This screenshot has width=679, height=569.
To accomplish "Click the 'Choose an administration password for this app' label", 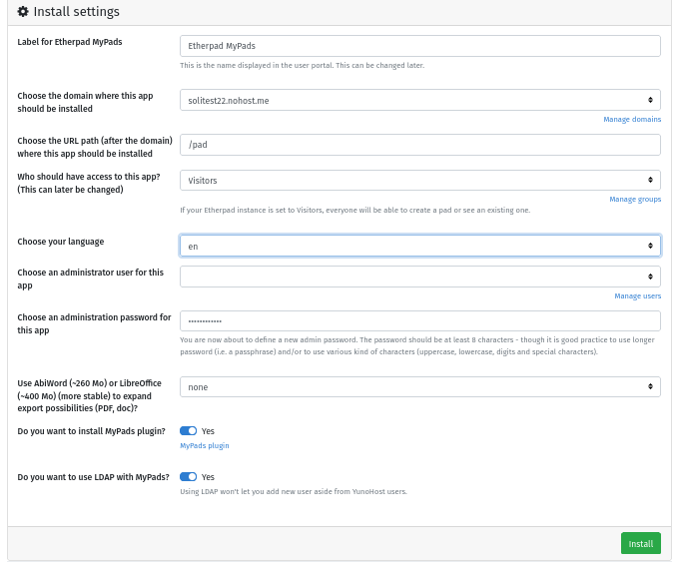I will (x=94, y=323).
